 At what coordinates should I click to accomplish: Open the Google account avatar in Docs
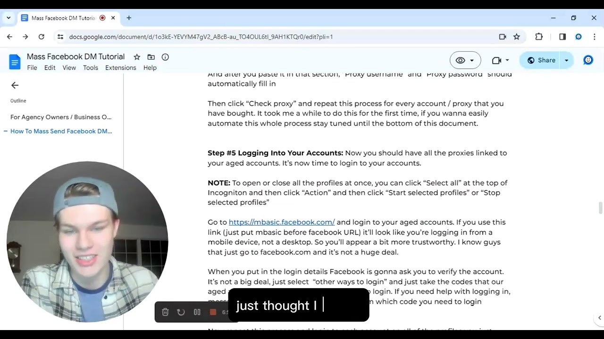coord(588,60)
